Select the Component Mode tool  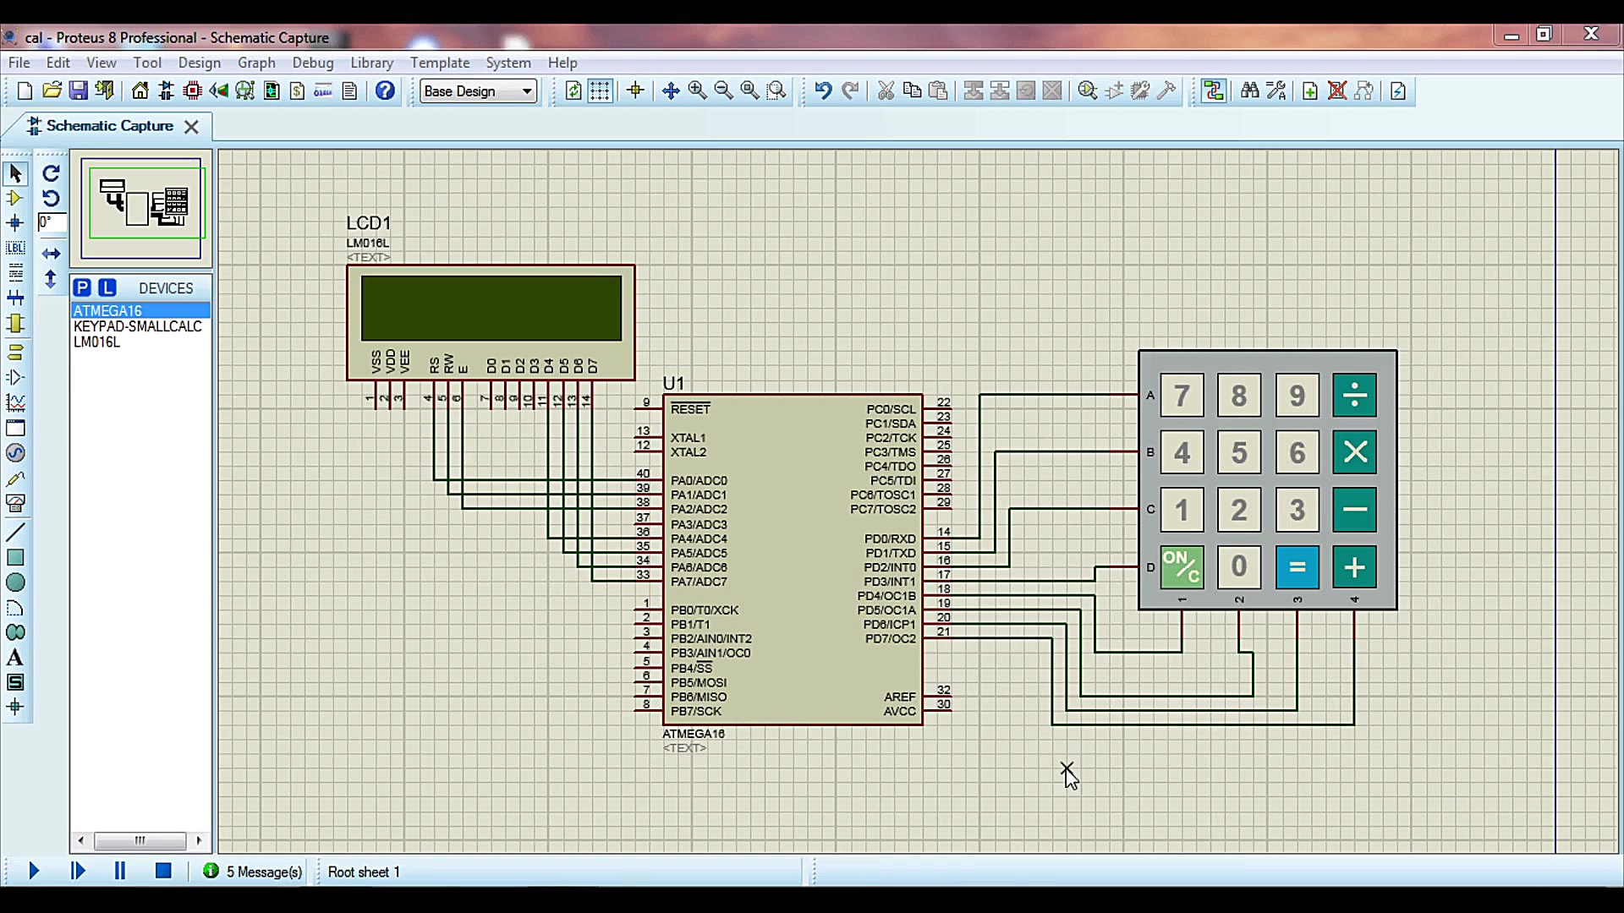click(x=15, y=198)
